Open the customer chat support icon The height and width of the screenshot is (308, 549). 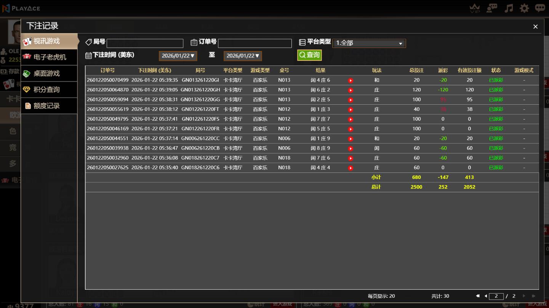coord(492,8)
